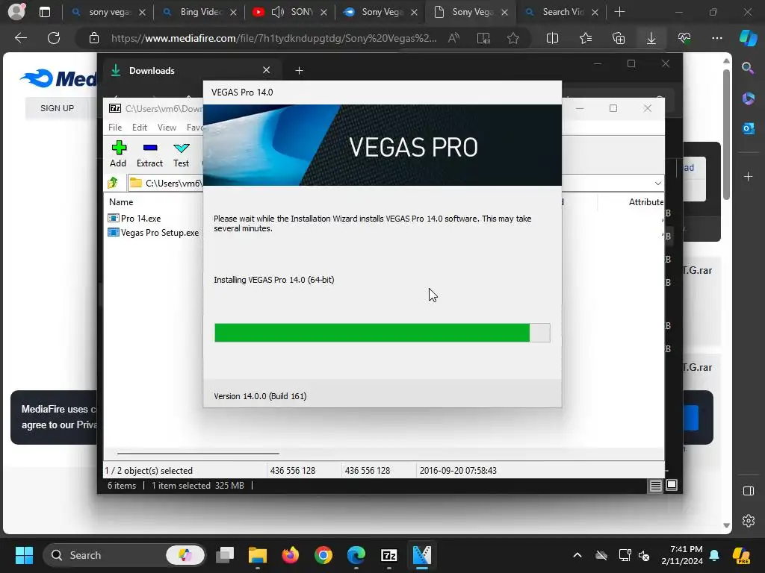Image resolution: width=765 pixels, height=573 pixels.
Task: Mute the audio on the YouTube SONY tab
Action: (278, 12)
